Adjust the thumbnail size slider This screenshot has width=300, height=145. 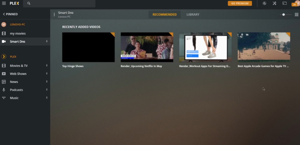(285, 15)
